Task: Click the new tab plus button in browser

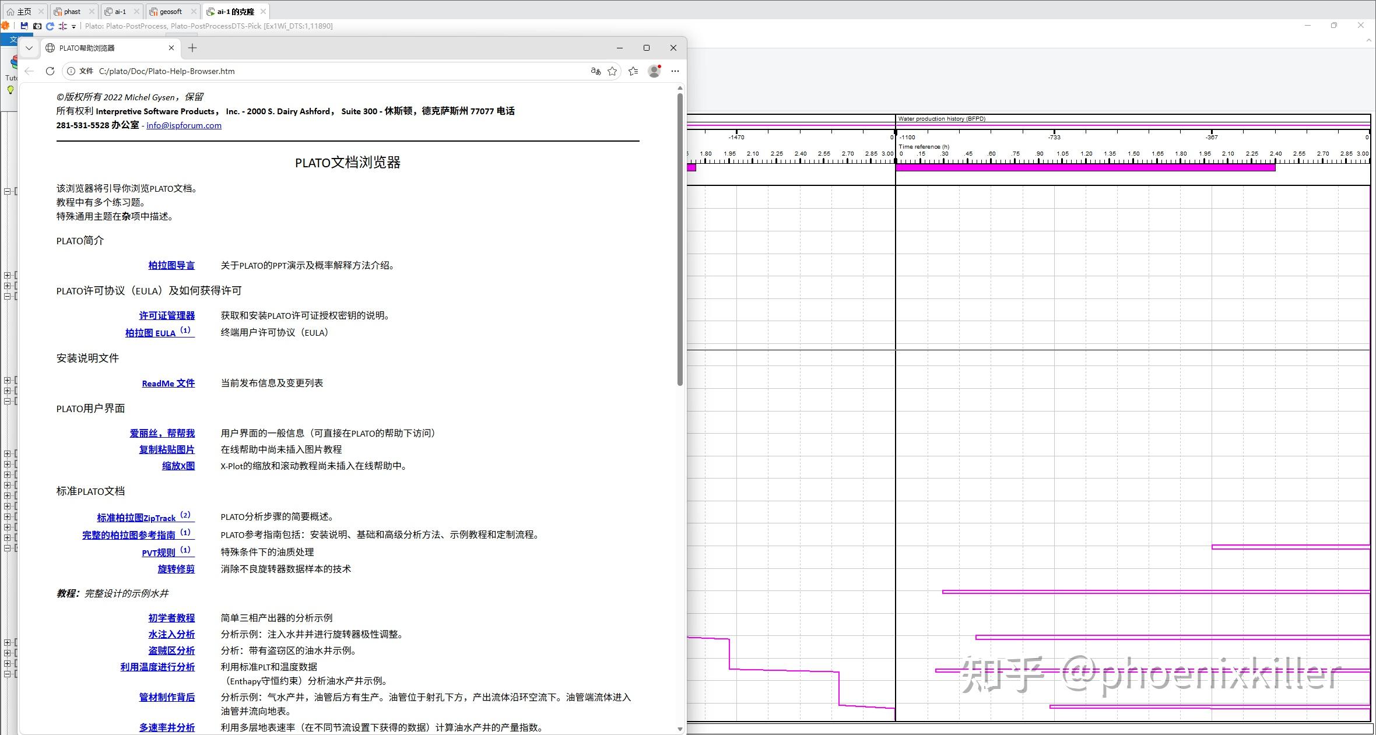Action: click(192, 48)
